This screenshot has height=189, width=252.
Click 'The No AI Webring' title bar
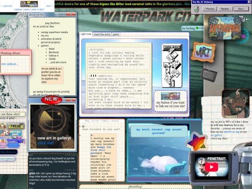coord(203,2)
